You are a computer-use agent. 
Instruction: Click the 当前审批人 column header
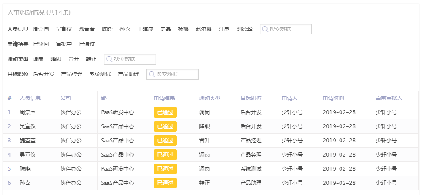click(389, 98)
